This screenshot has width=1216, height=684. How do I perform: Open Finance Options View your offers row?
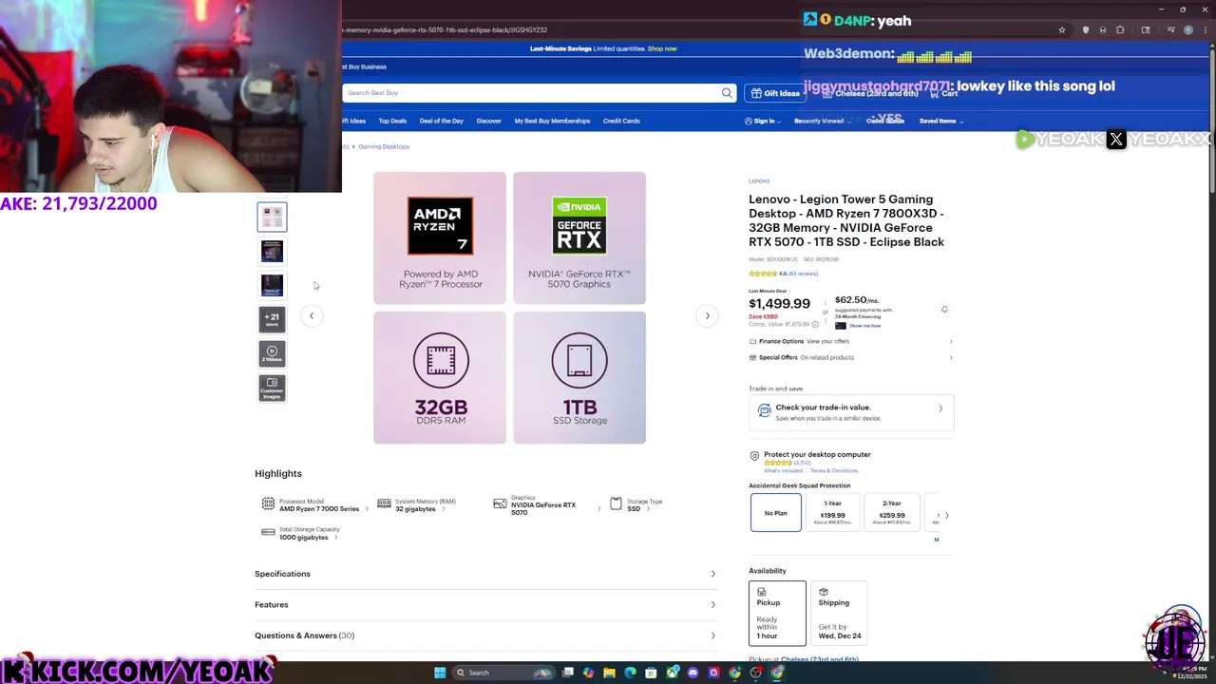tap(851, 341)
